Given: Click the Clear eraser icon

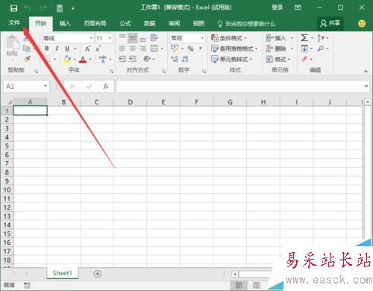Looking at the screenshot, I should (304, 59).
